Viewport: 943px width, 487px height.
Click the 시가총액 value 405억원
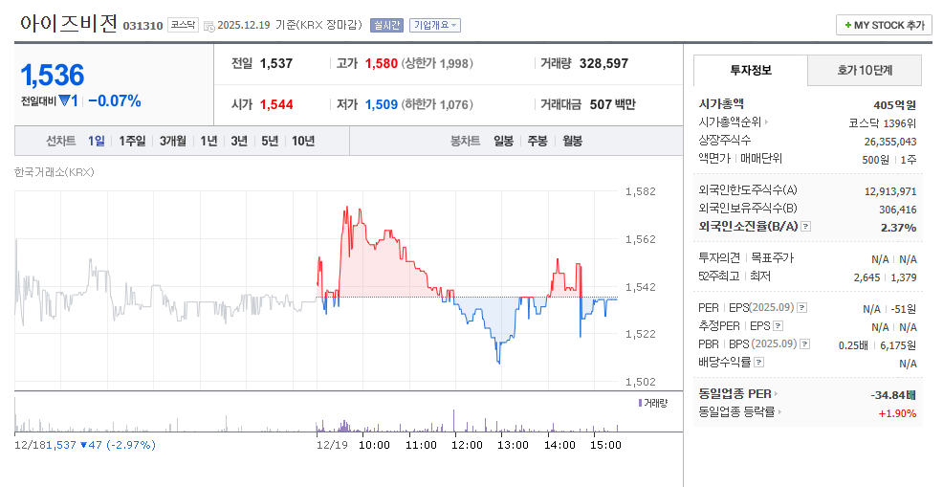[895, 104]
